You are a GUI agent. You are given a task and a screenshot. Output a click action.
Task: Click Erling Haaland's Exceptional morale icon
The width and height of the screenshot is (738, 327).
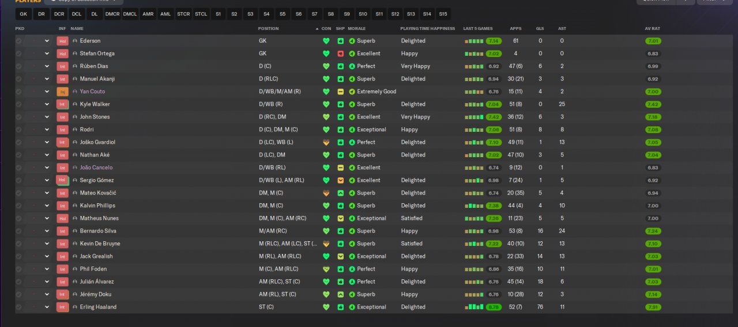pyautogui.click(x=352, y=307)
